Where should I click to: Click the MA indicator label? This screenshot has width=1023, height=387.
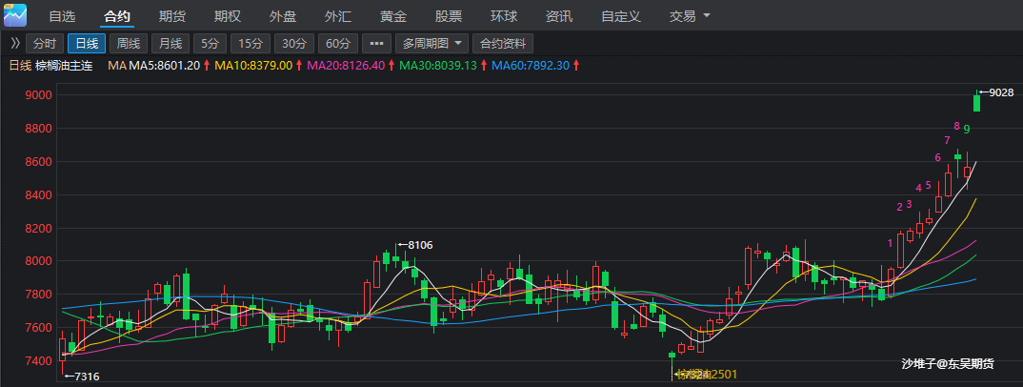[117, 65]
